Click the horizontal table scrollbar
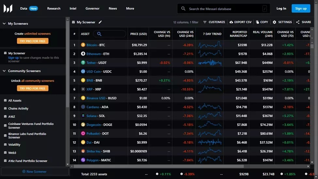The image size is (318, 179). (159, 166)
